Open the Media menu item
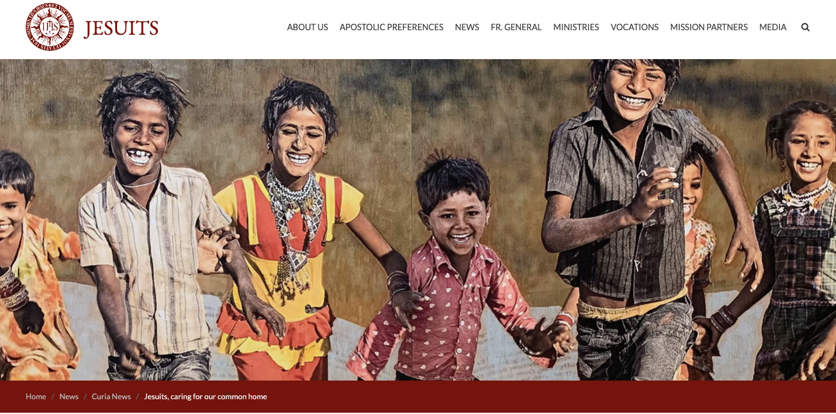The width and height of the screenshot is (836, 414). 773,27
